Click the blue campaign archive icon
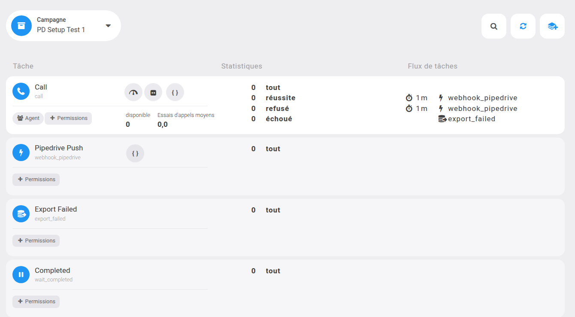This screenshot has height=317, width=575. point(21,26)
